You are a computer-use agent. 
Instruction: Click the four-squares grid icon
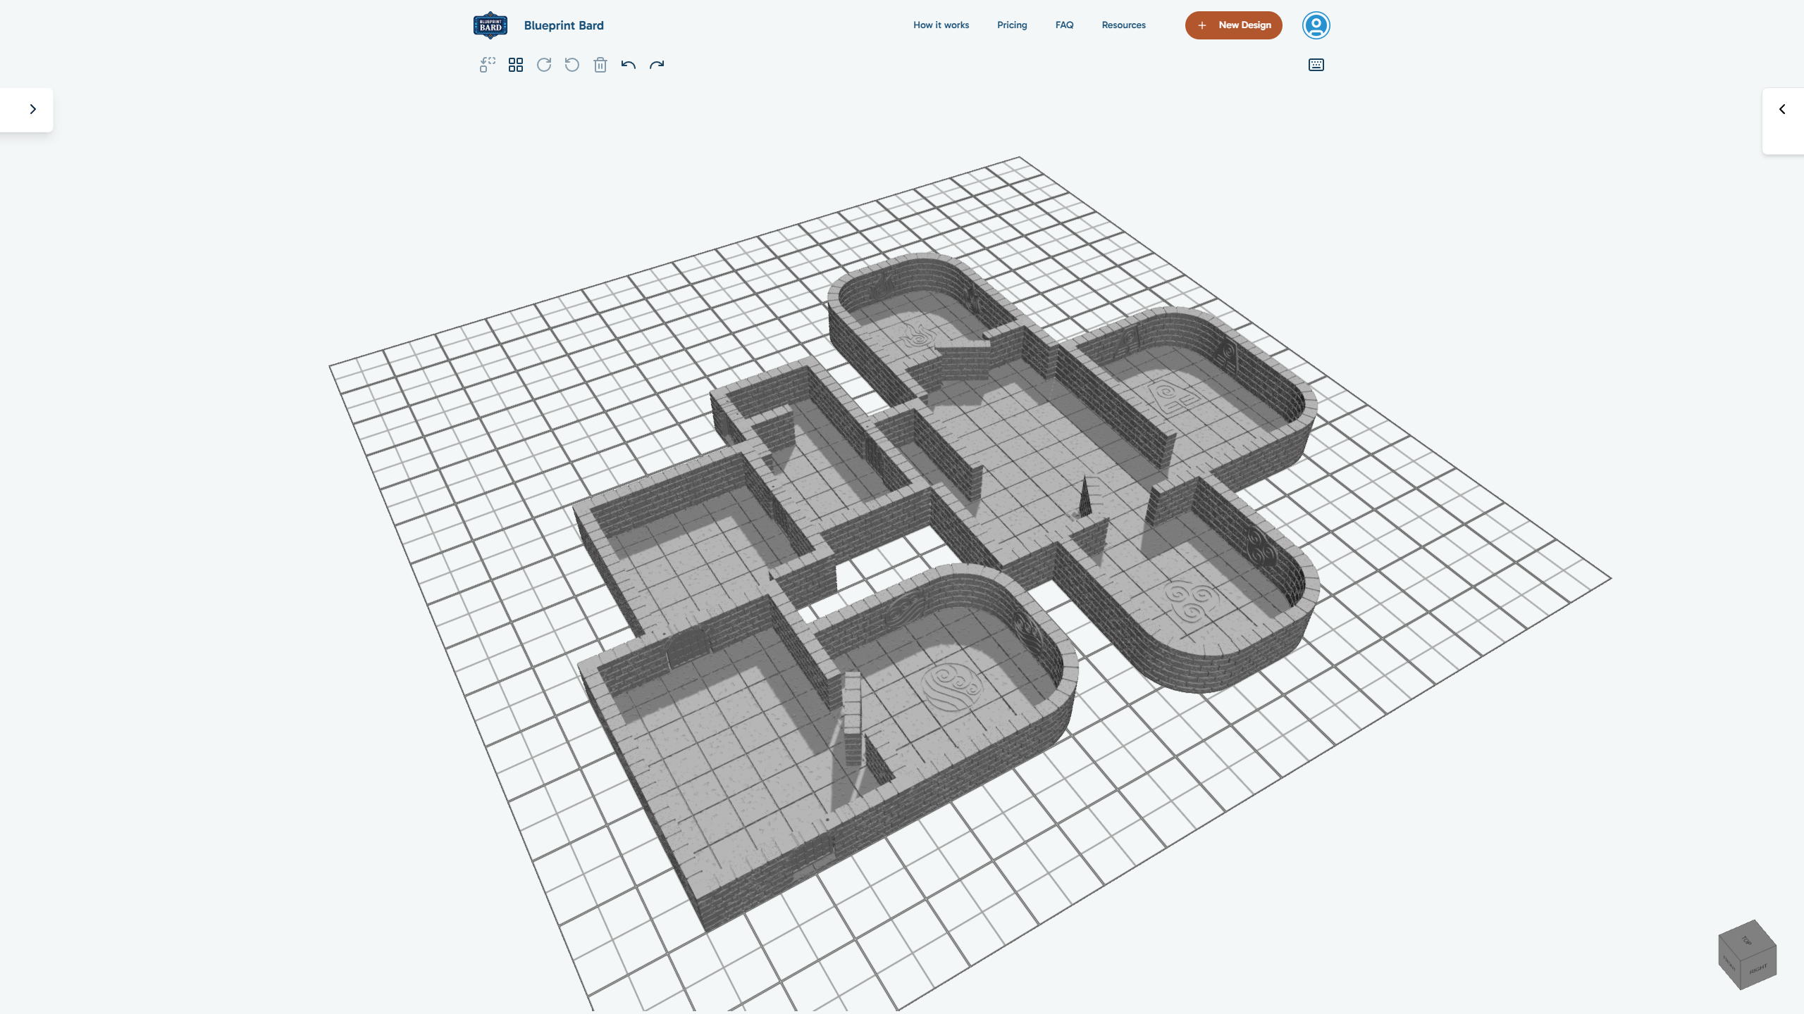point(516,65)
